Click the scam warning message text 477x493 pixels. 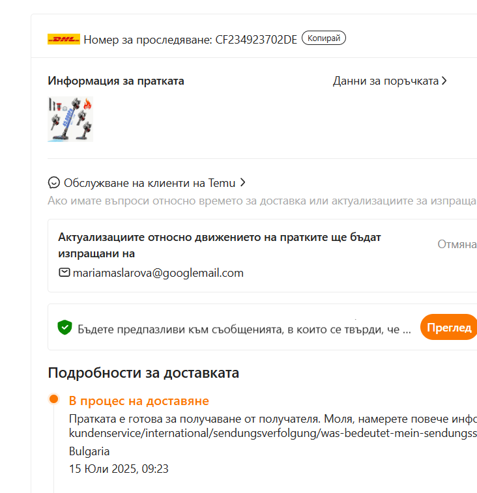click(244, 328)
